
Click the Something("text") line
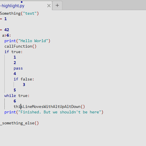(19, 13)
